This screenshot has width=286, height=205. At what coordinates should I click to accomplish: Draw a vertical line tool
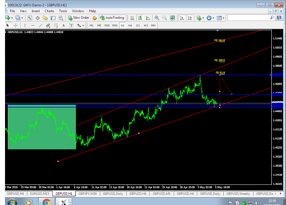coord(25,25)
